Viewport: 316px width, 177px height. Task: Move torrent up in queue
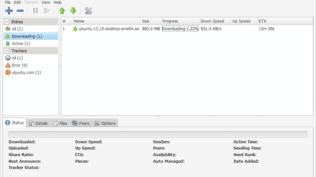62,11
